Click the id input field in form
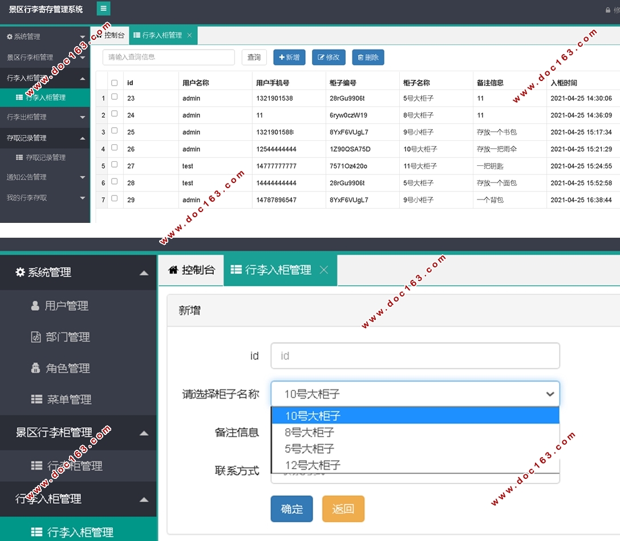The width and height of the screenshot is (620, 541). (415, 356)
